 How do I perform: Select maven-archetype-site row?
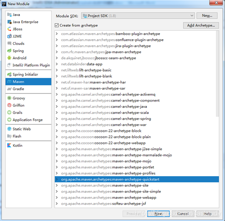137,185
